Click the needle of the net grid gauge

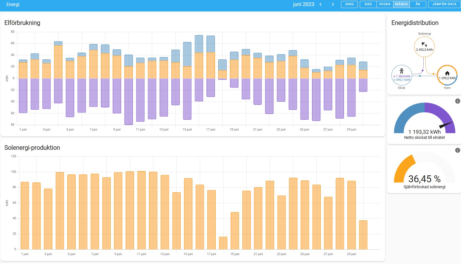coord(446,125)
